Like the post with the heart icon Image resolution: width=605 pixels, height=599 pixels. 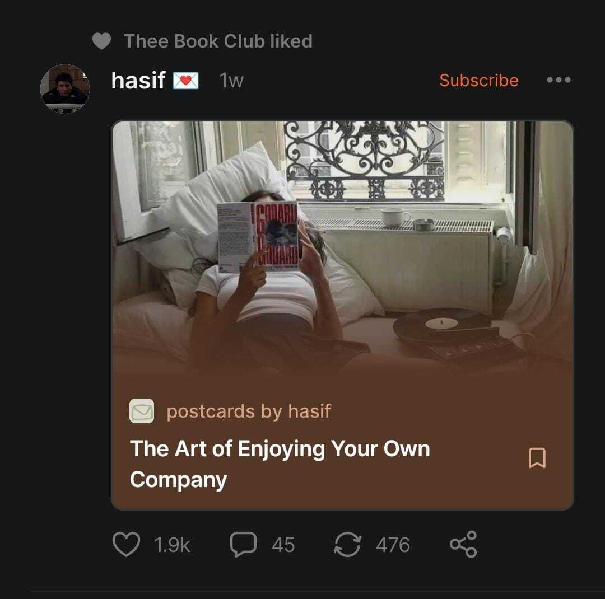[126, 544]
